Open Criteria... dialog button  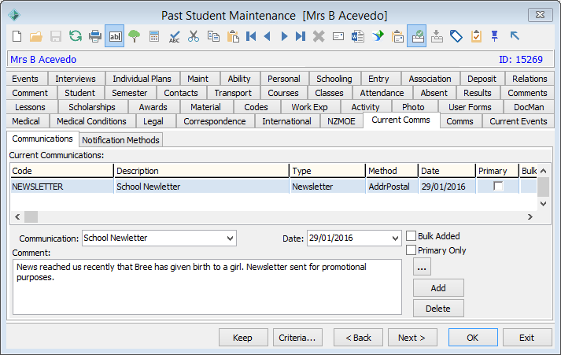(297, 338)
